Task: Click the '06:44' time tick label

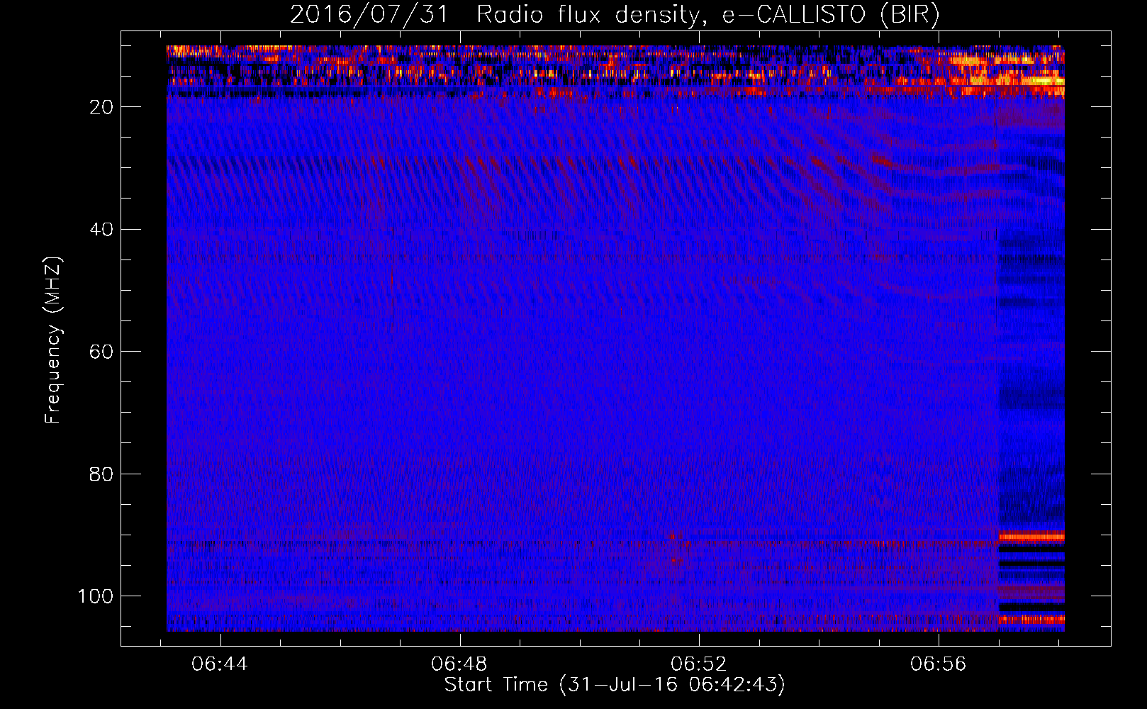Action: (220, 664)
